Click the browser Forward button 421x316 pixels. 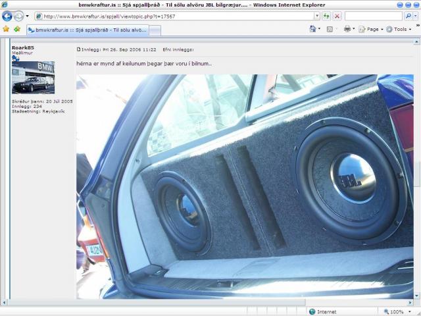click(x=18, y=16)
